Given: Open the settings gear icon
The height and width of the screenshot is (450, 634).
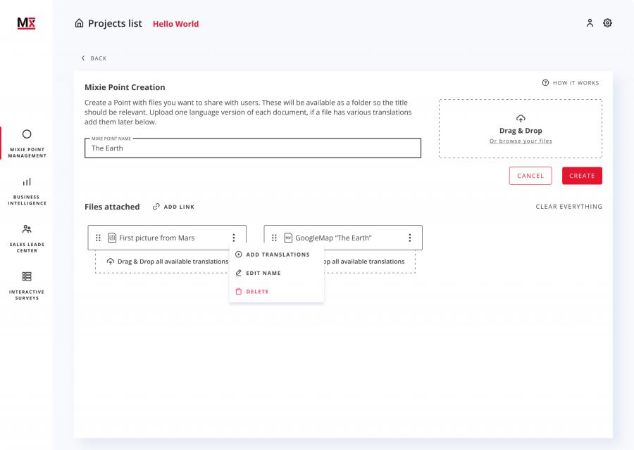Looking at the screenshot, I should point(607,23).
